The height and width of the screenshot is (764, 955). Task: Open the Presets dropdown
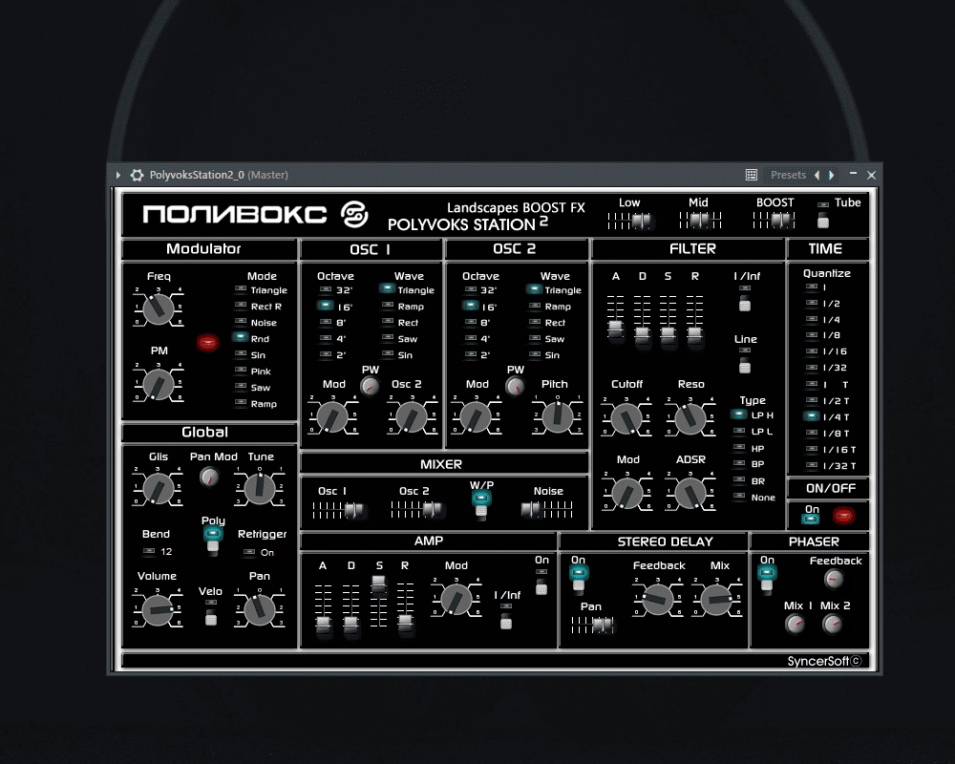tap(788, 175)
